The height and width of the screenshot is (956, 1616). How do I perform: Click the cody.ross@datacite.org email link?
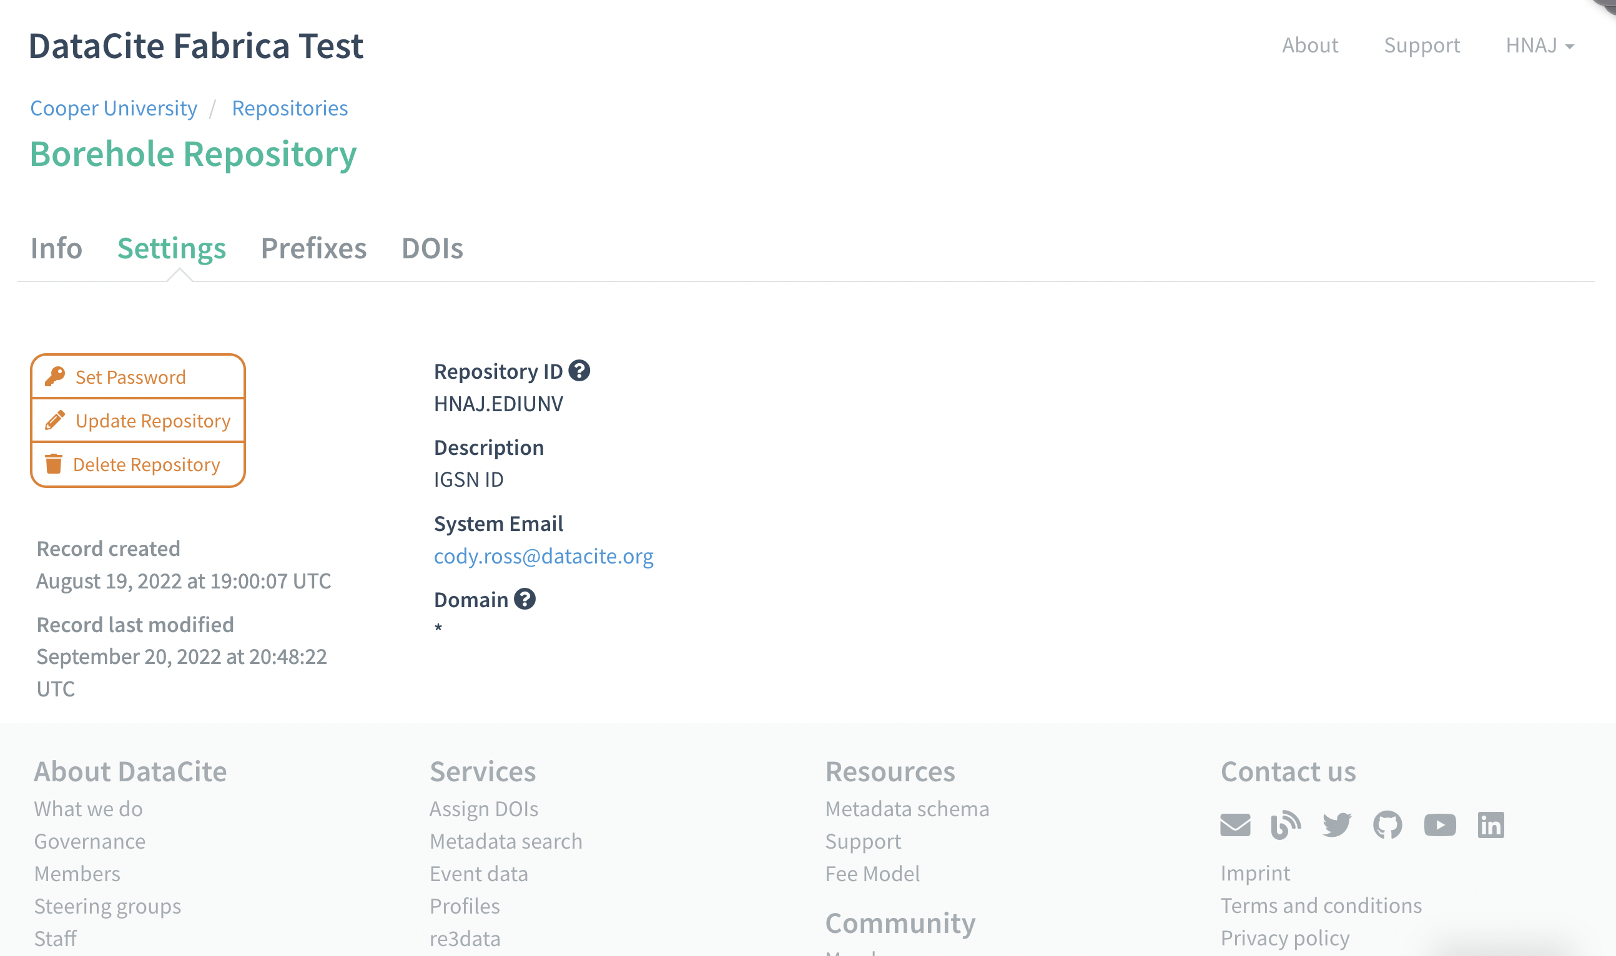pyautogui.click(x=543, y=556)
